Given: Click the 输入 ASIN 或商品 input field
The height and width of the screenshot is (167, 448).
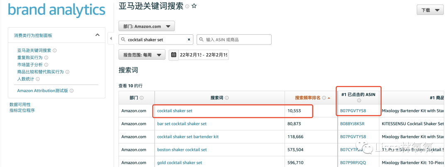Looking at the screenshot, I should pos(234,40).
